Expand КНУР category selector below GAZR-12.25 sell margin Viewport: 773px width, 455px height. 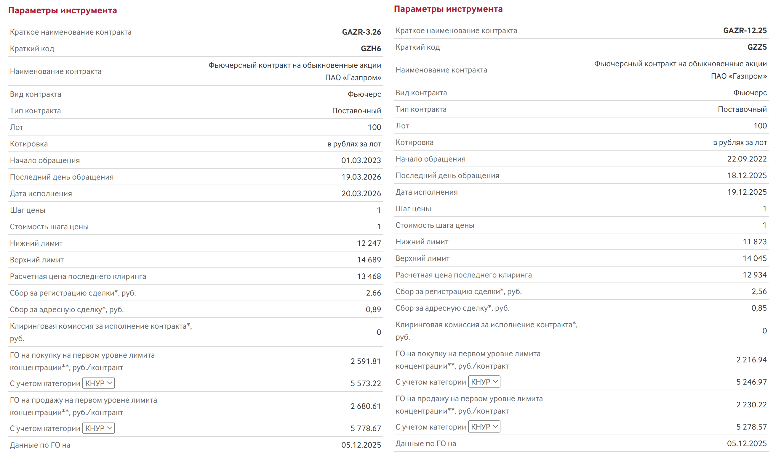point(484,427)
